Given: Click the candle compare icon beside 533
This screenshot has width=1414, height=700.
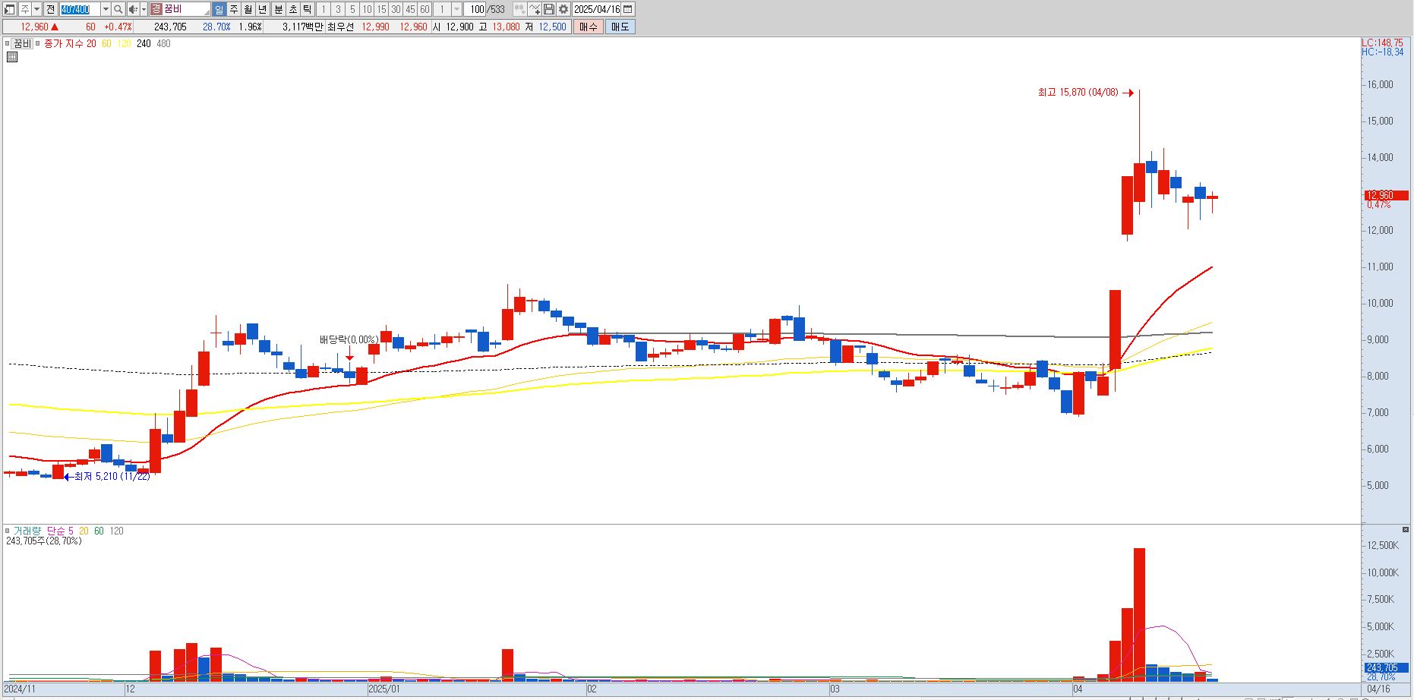Looking at the screenshot, I should [x=520, y=9].
